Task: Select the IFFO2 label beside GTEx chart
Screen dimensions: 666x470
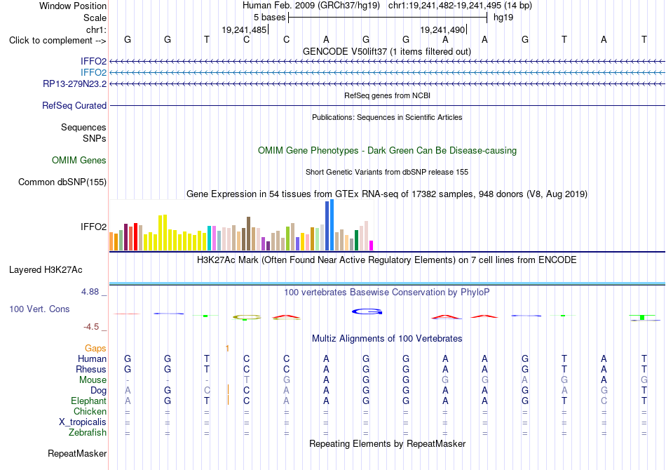Action: 93,227
